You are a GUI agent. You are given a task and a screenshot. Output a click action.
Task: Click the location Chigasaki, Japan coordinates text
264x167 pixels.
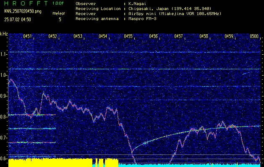click(170, 9)
